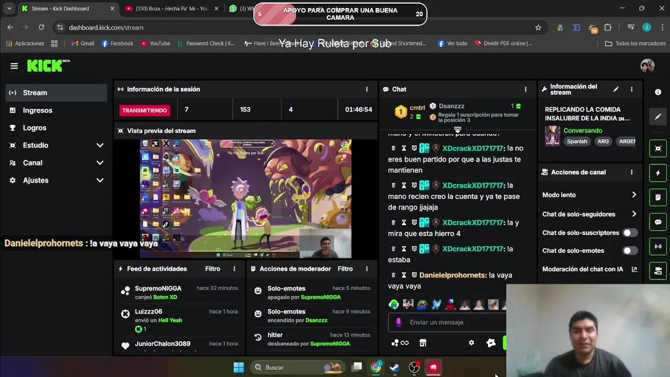Screen dimensions: 670x377
Task: Open Moderación del chat con IA link
Action: pyautogui.click(x=589, y=270)
